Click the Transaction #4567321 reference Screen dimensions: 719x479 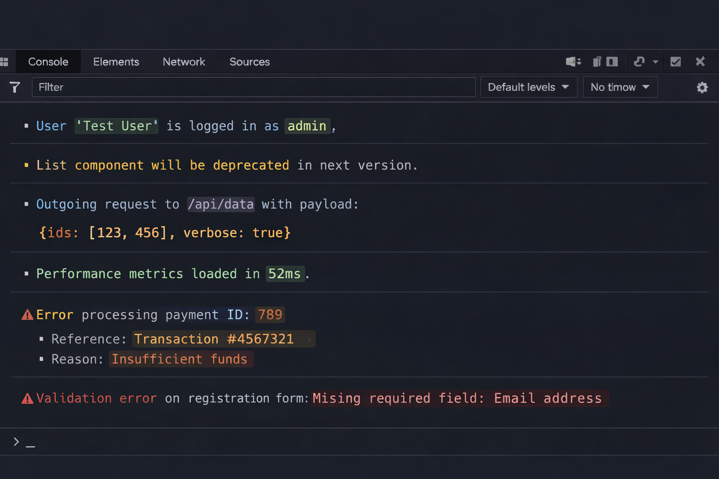coord(214,339)
